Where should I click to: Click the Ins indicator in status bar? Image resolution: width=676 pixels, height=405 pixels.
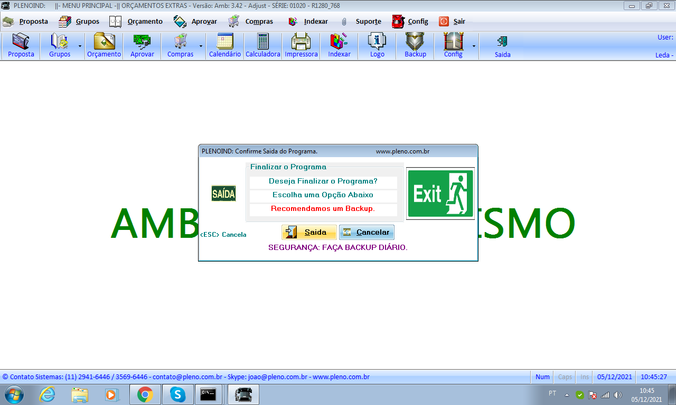coord(585,377)
